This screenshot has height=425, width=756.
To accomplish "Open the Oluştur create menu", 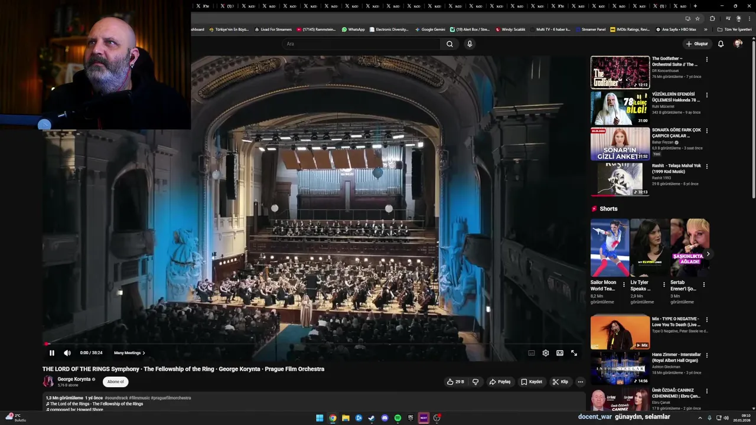I will (697, 44).
